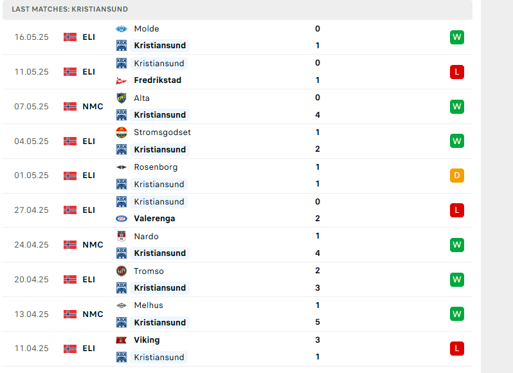Screen dimensions: 513x373
Task: Open the NMC league label on 07.05.25
Action: coord(93,106)
